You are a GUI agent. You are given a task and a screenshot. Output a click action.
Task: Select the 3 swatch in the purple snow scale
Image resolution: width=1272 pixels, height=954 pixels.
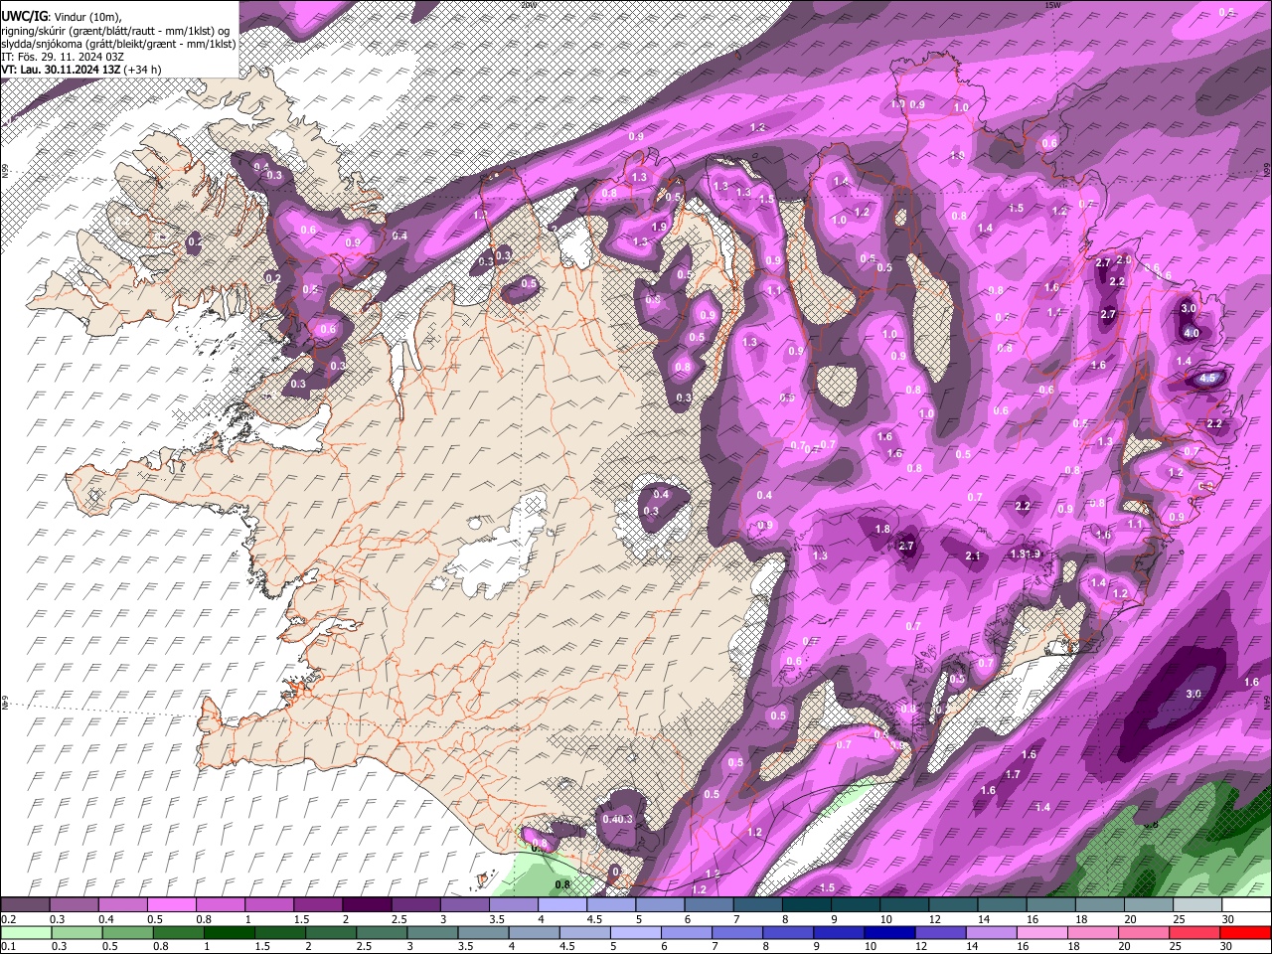[x=464, y=905]
